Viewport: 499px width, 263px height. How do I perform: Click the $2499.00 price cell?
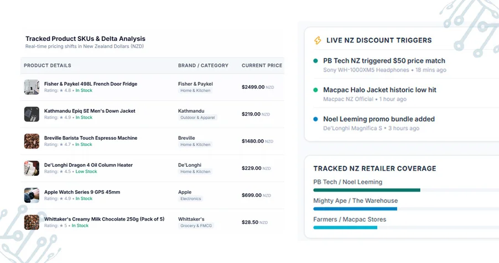tap(258, 87)
